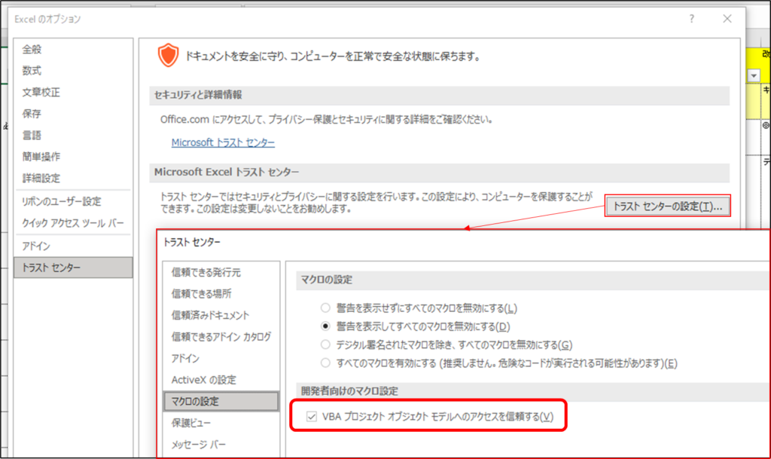771x459 pixels.
Task: Open the filter dropdown arrow in the spreadsheet header
Action: tap(754, 75)
